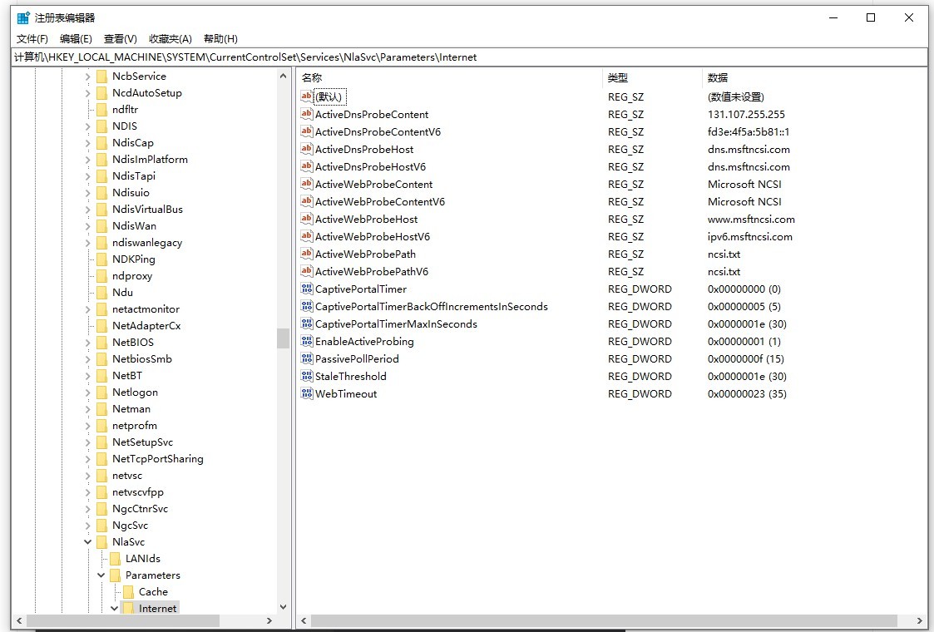
Task: Click tree pane vertical scrollbar down arrow
Action: 283,607
